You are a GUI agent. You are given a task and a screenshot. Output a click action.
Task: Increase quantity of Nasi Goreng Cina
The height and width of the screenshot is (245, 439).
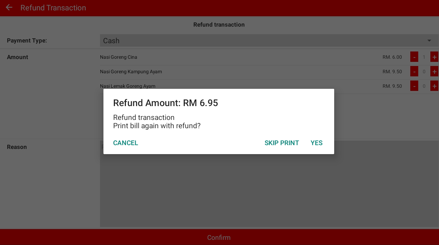pos(434,57)
